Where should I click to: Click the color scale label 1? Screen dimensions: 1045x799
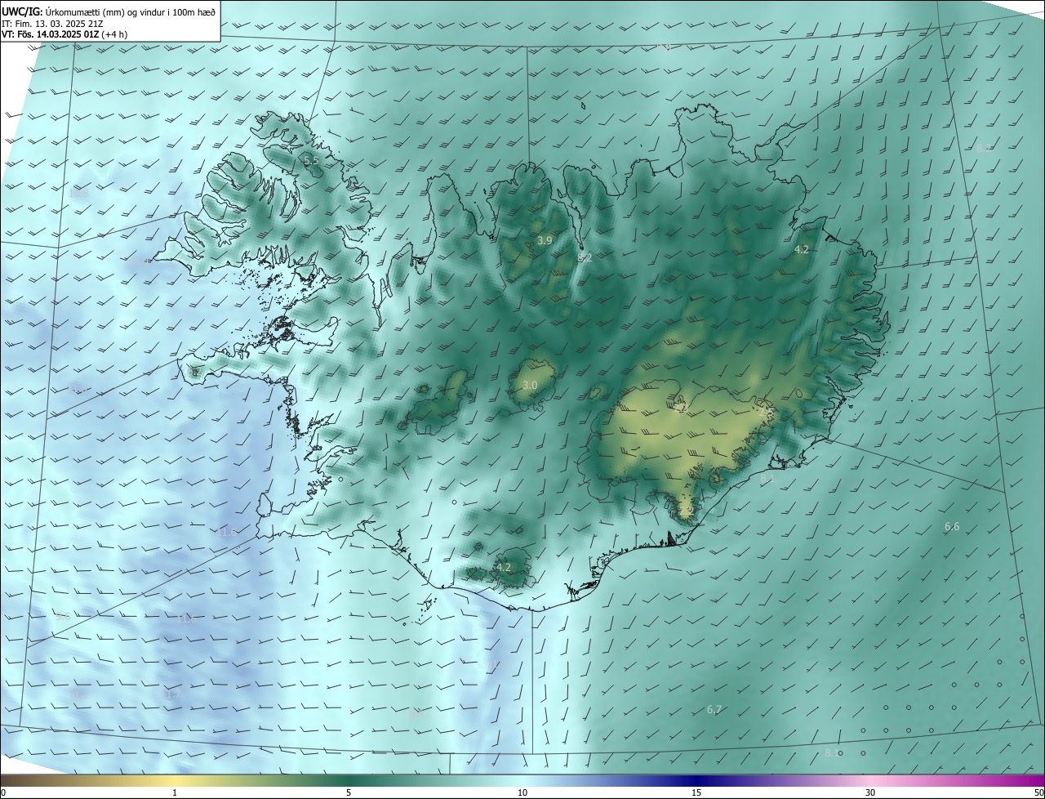[175, 793]
